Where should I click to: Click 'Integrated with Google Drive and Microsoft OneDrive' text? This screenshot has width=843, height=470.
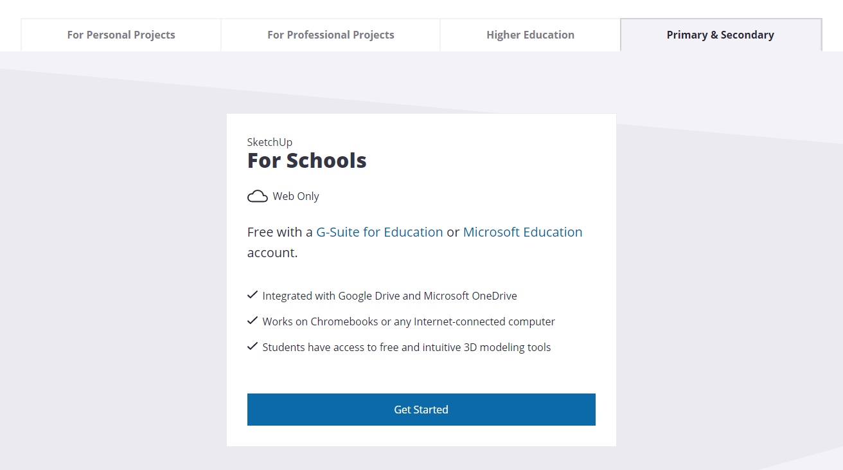pyautogui.click(x=390, y=296)
